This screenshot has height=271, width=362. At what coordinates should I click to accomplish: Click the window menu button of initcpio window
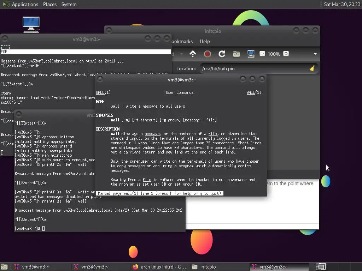click(x=109, y=30)
